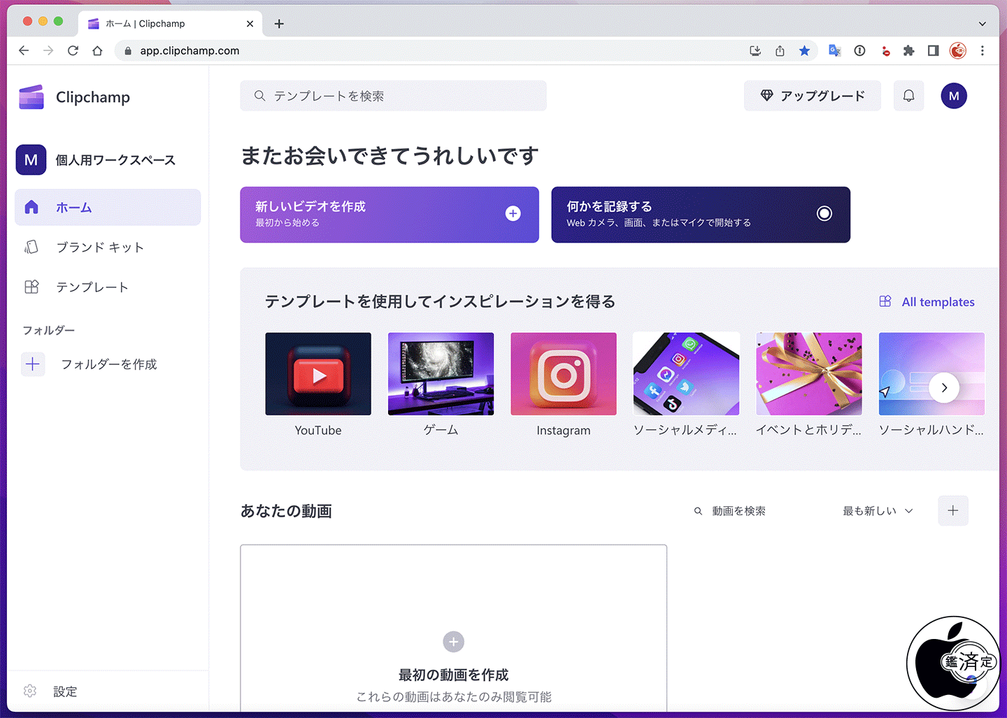Screen dimensions: 1007x718
Task: Start recording with webcam or screen
Action: [x=700, y=215]
